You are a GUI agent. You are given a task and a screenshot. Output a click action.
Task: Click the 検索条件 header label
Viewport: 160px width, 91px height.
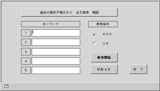coord(103,24)
